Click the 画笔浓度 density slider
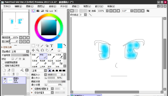 coord(57,82)
